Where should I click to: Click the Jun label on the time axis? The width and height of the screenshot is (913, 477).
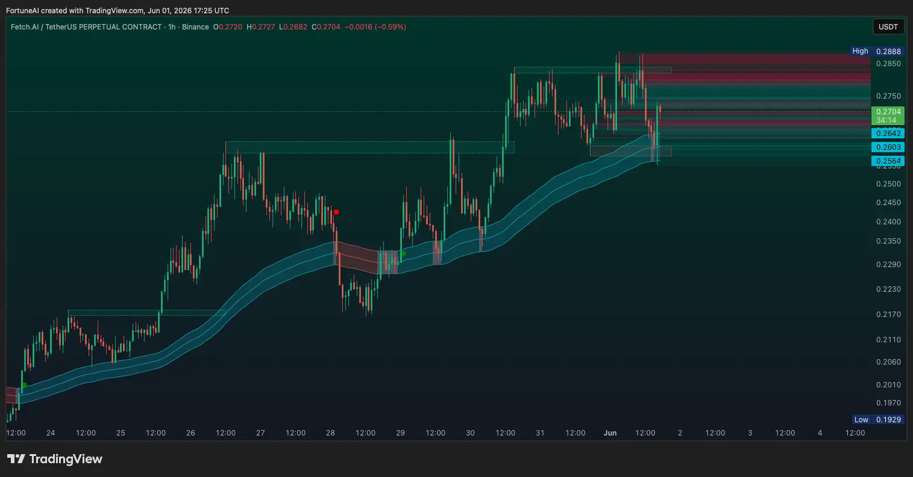[610, 433]
